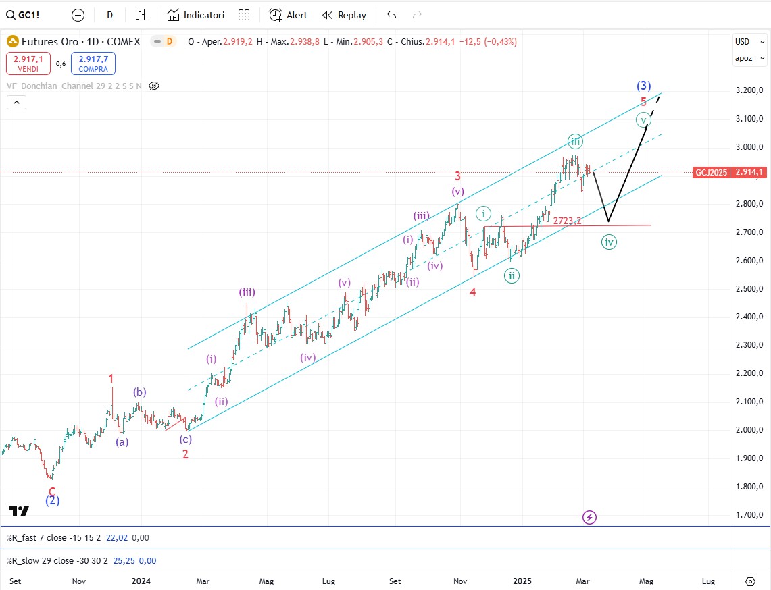The width and height of the screenshot is (771, 590).
Task: Click the VENDI sell button
Action: click(28, 63)
